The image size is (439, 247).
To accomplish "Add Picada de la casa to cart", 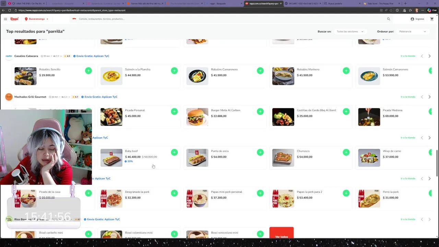I will [x=88, y=193].
